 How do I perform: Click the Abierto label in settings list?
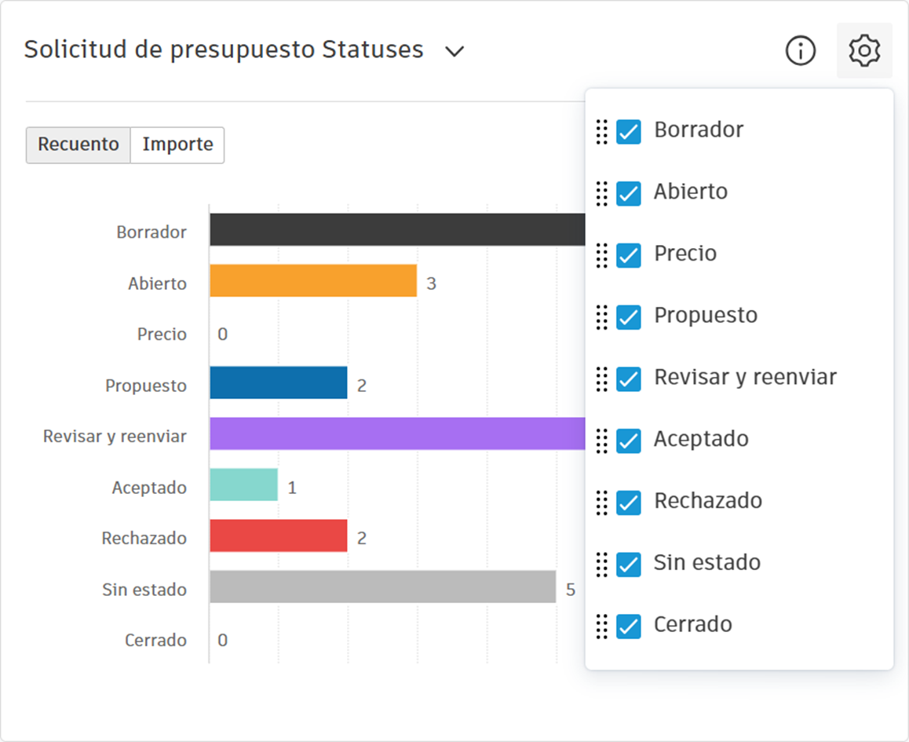coord(691,192)
